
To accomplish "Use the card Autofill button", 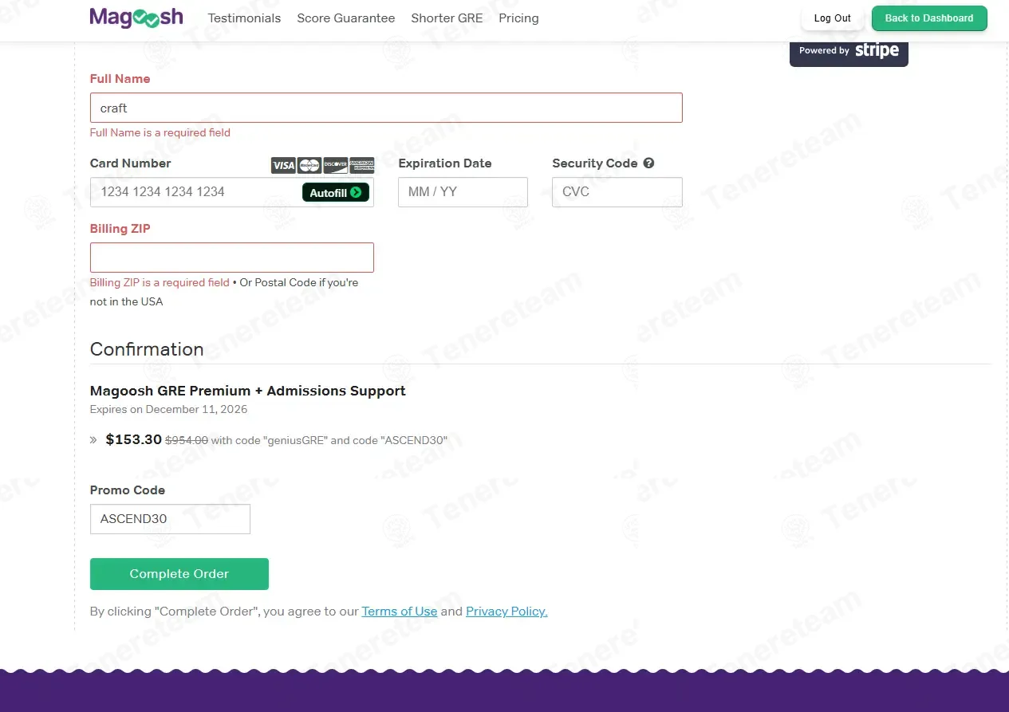I will click(x=336, y=192).
